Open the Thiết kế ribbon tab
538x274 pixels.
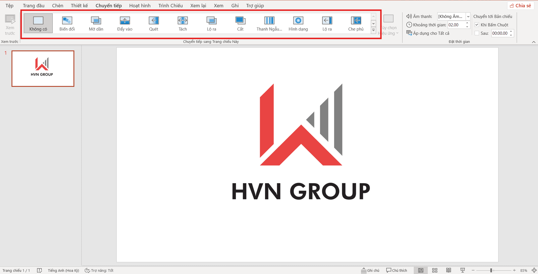pos(79,6)
